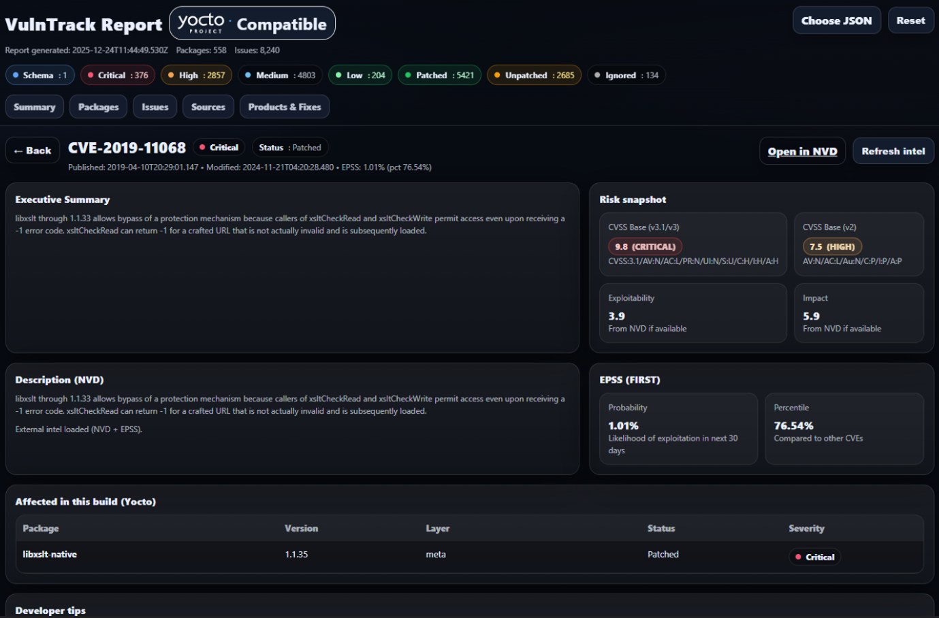Toggle the Low : 204 filter chip
The height and width of the screenshot is (618, 939).
(x=360, y=75)
